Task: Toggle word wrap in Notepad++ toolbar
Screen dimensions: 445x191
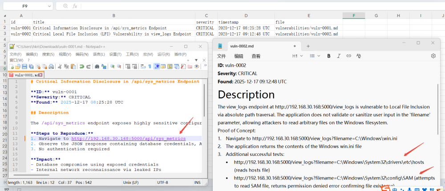Action: point(143,67)
